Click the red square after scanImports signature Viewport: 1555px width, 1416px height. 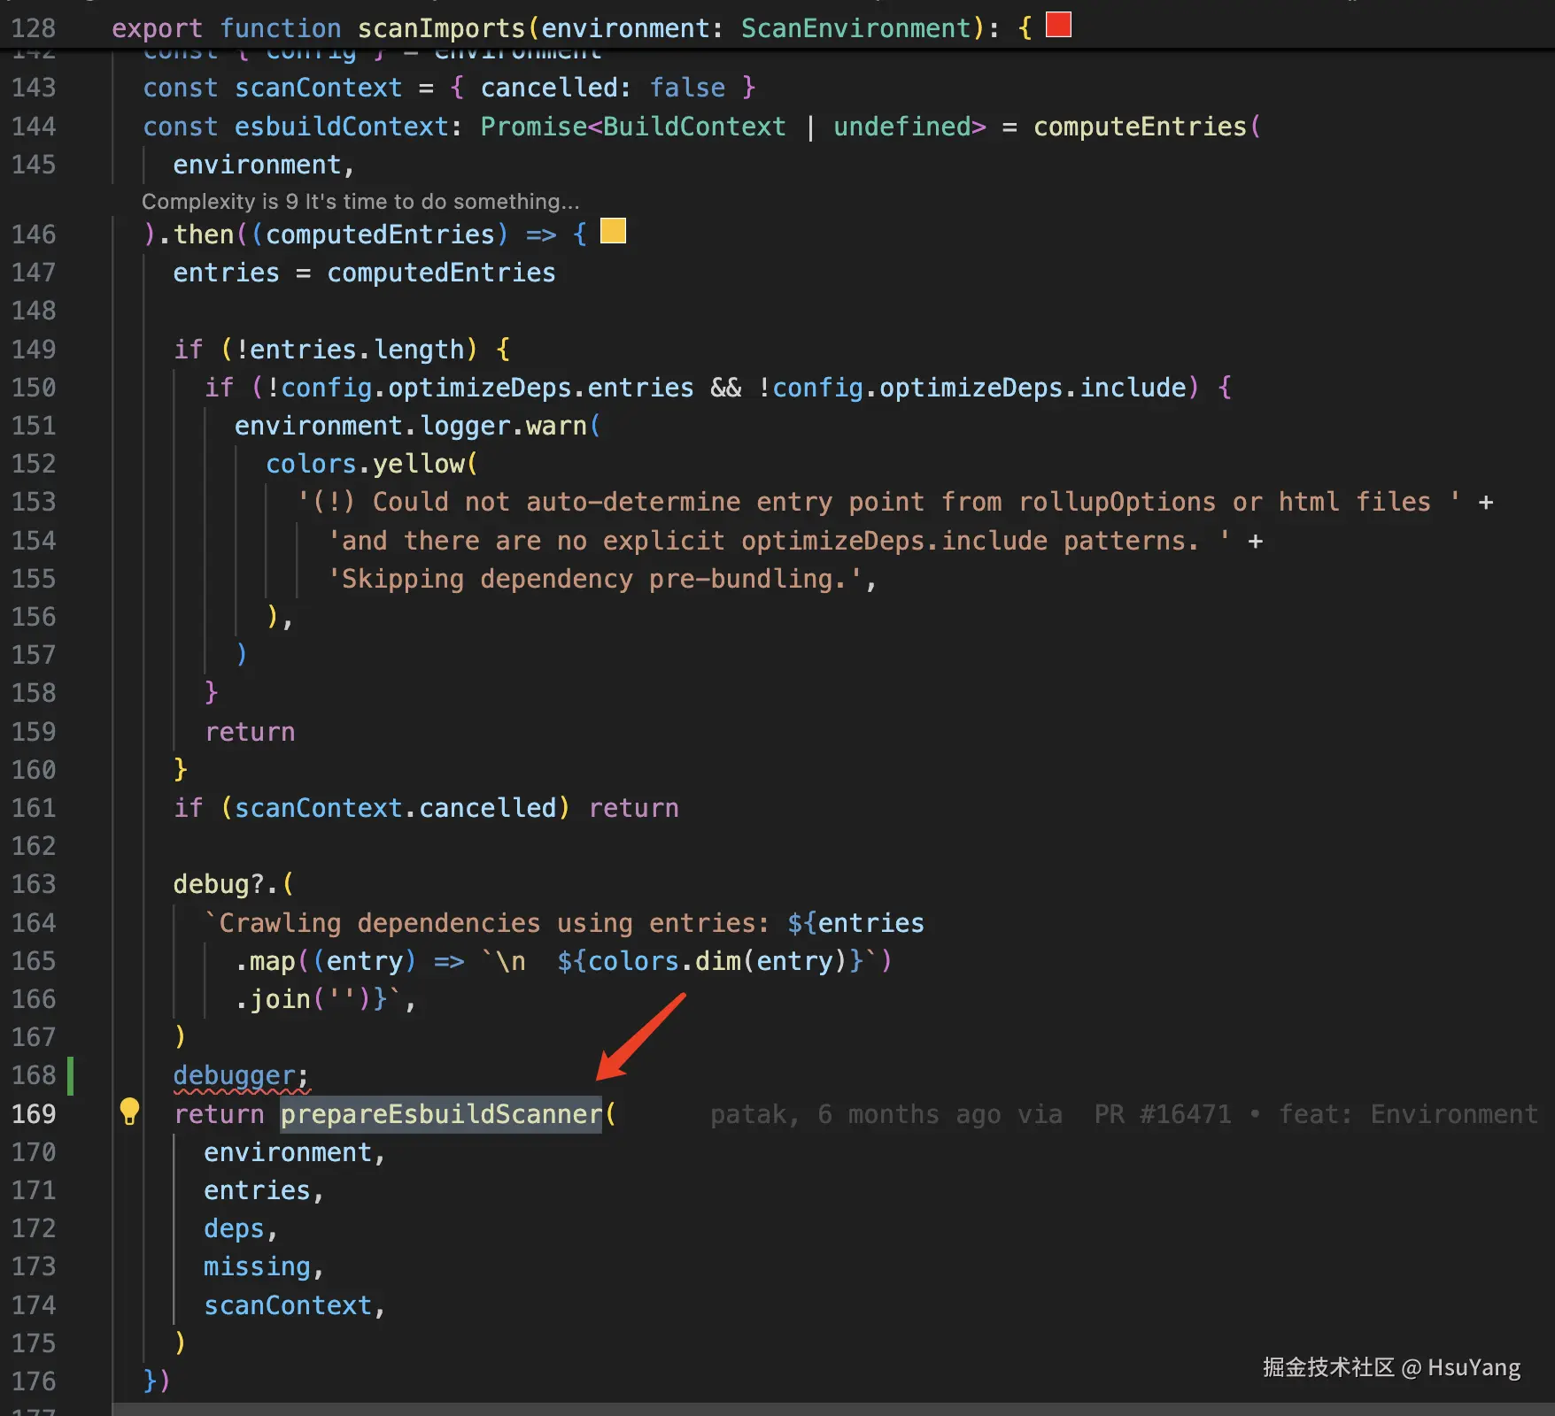[1058, 25]
